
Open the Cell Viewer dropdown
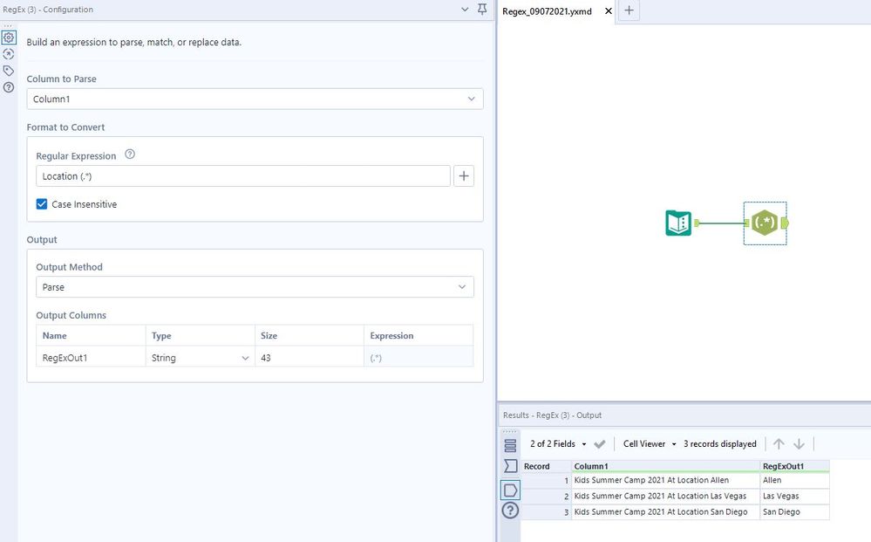650,443
